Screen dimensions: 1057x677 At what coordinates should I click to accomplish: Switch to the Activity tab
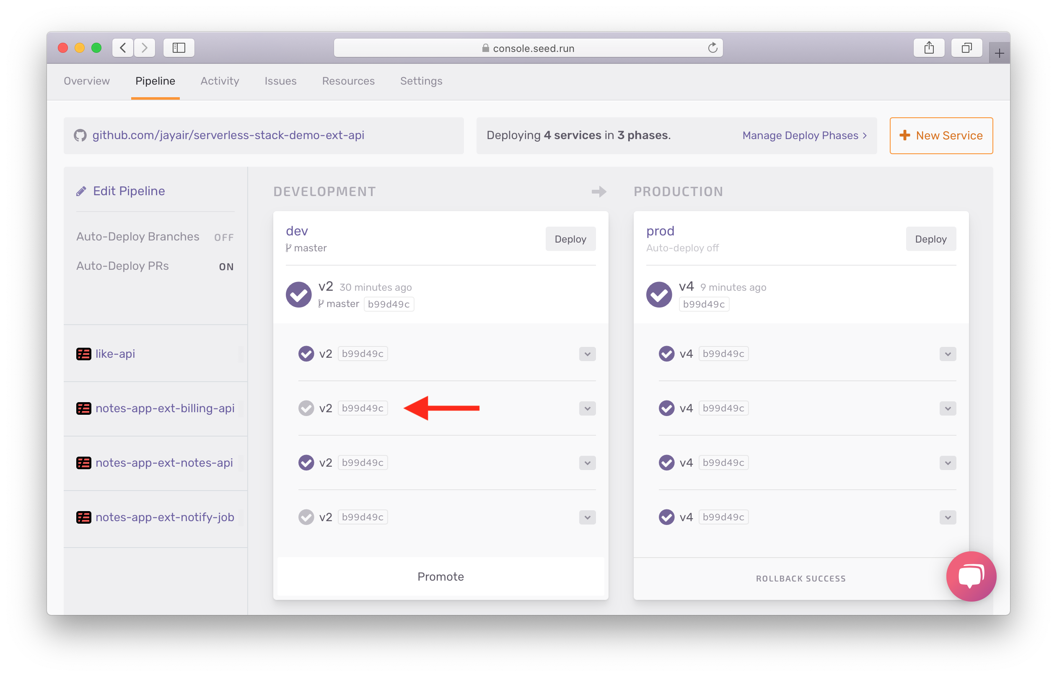(x=219, y=81)
